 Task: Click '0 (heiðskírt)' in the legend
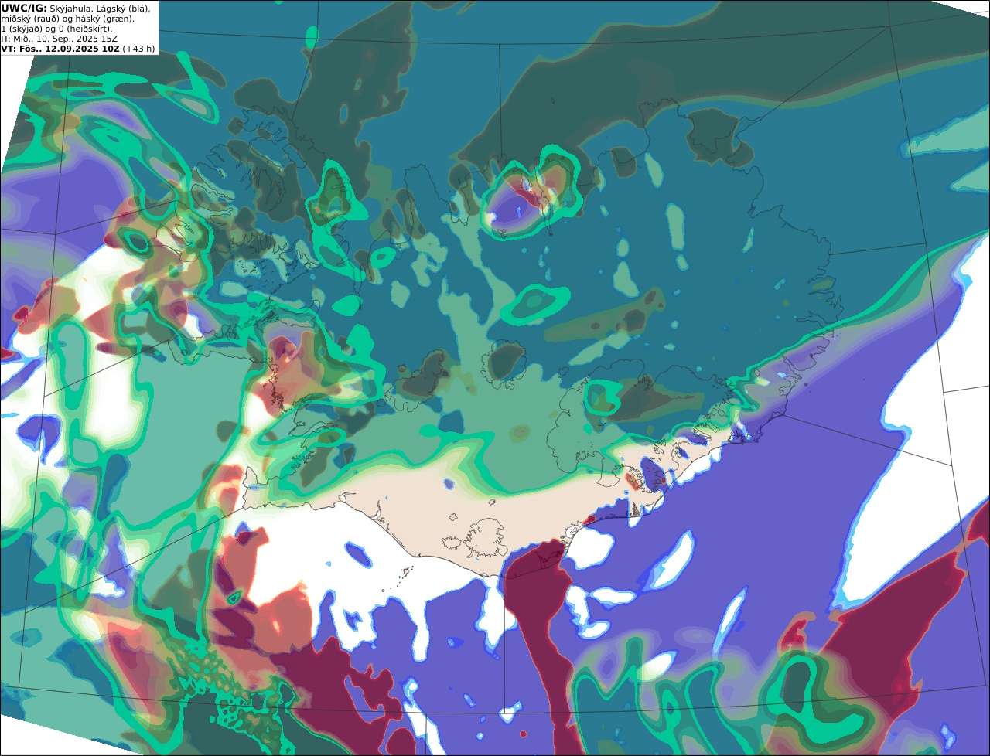[x=85, y=29]
